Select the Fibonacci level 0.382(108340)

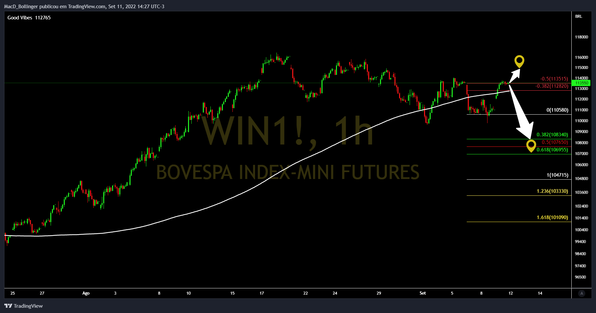tap(552, 135)
